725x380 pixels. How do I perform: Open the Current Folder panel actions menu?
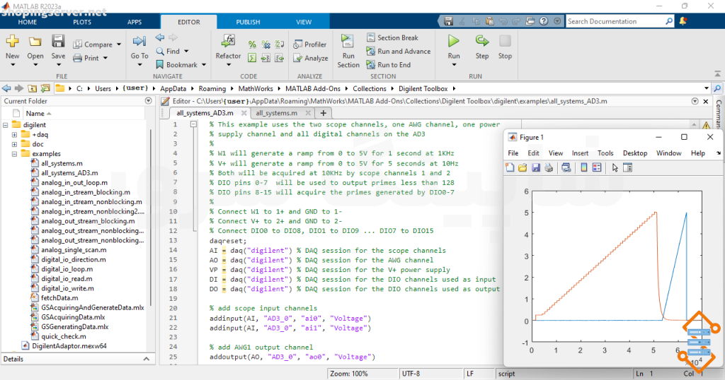[x=149, y=100]
